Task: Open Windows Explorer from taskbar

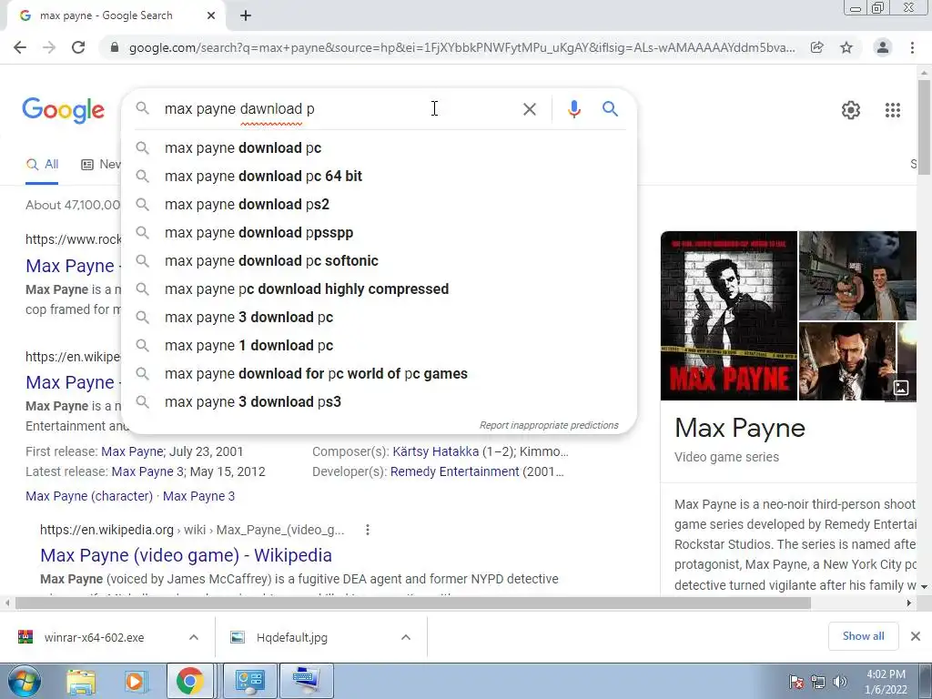Action: (81, 681)
